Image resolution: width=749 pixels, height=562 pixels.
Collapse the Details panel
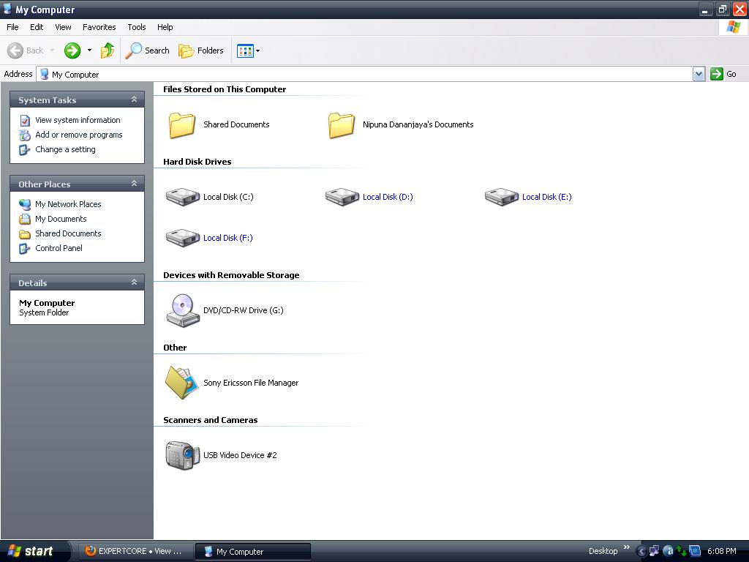tap(134, 282)
